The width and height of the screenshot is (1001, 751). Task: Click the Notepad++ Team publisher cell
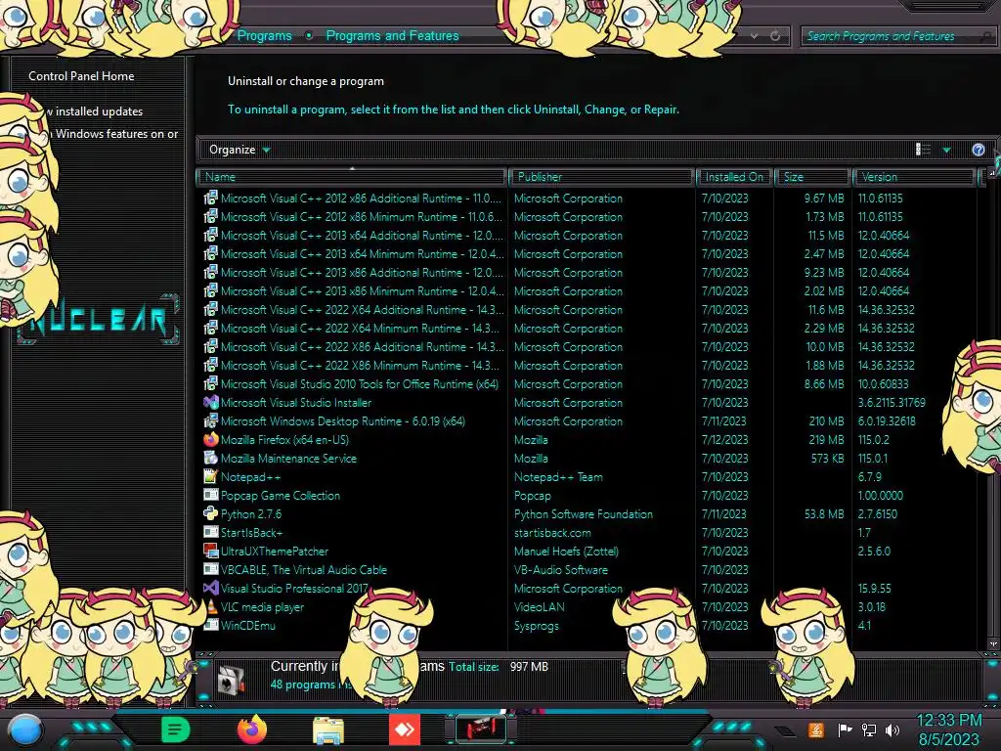[558, 476]
